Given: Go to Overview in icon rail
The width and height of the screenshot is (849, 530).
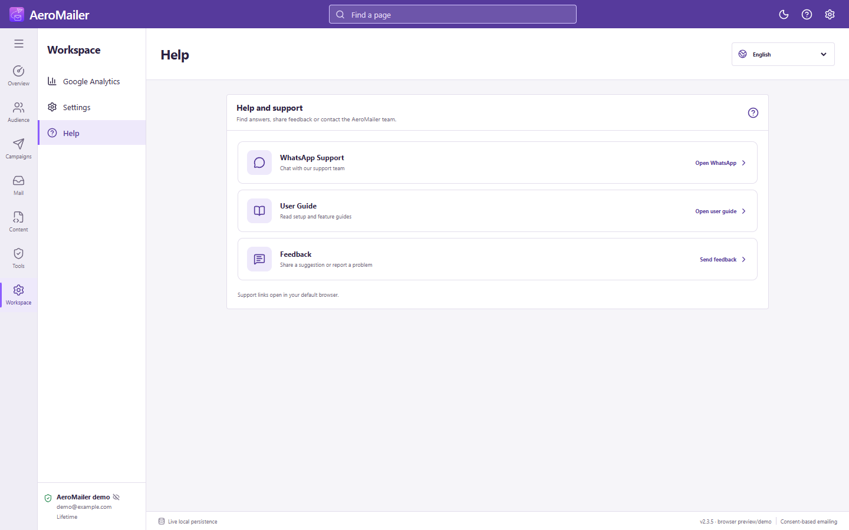Looking at the screenshot, I should [x=19, y=76].
